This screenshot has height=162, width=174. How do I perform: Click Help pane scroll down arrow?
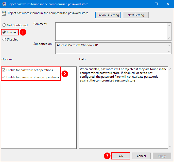(170, 147)
